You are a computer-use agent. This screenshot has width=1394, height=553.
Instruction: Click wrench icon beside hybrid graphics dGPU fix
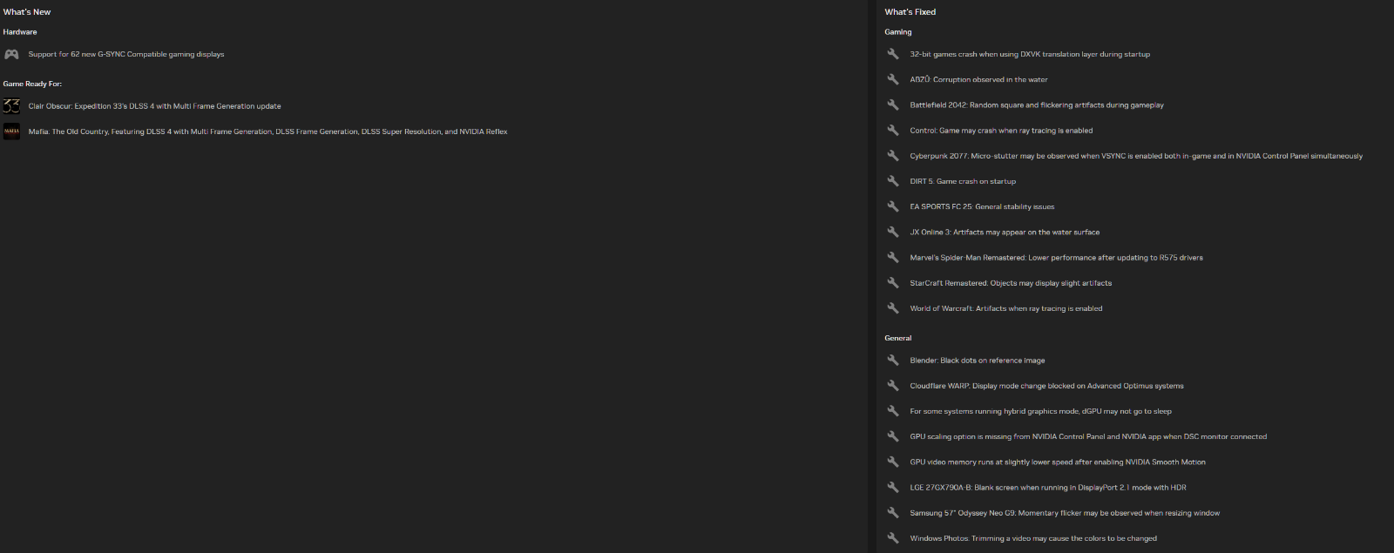893,411
